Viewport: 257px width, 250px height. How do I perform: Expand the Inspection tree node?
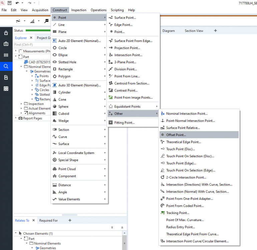21,104
